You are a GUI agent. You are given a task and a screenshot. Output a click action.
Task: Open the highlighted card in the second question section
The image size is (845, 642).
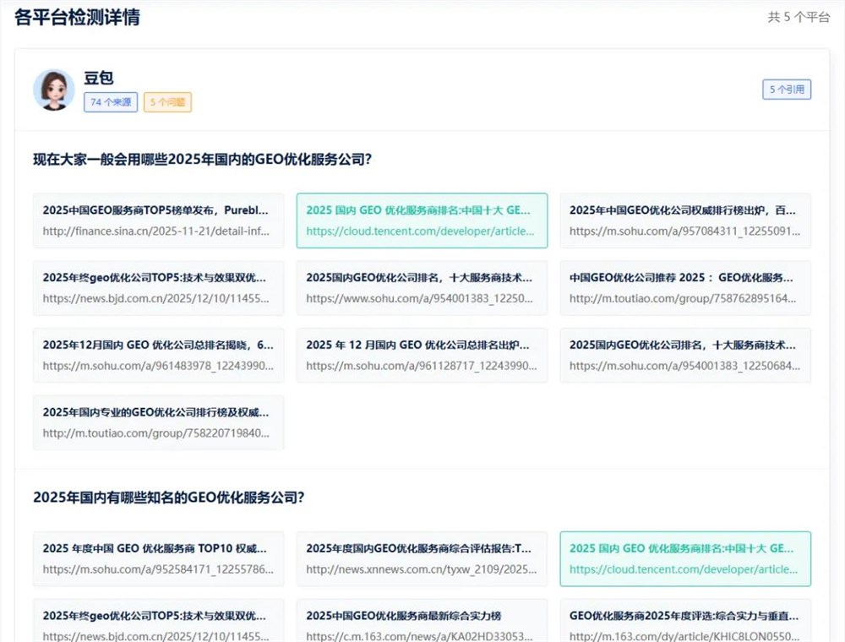pos(685,558)
